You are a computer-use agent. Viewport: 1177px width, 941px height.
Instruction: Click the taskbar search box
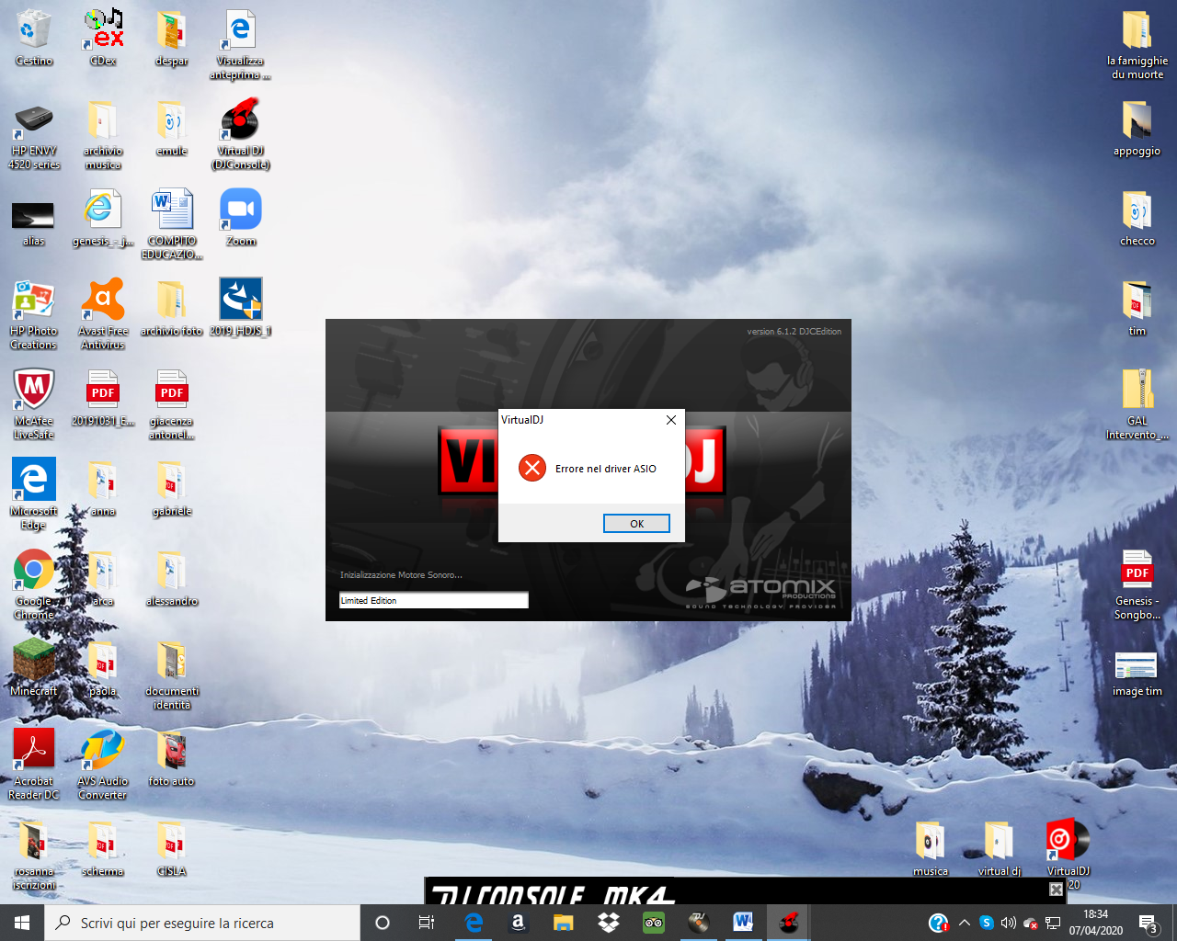tap(202, 923)
